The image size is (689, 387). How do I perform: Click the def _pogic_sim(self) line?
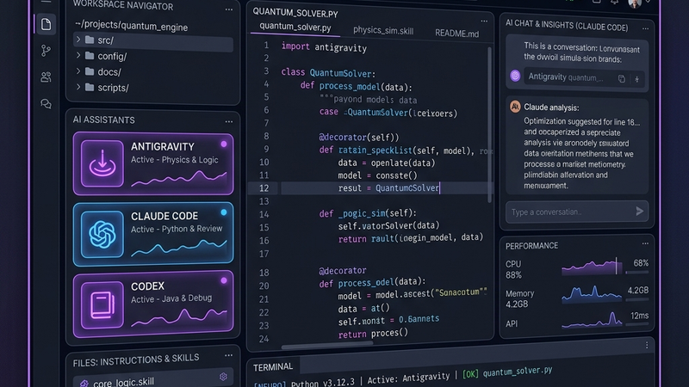pos(368,213)
